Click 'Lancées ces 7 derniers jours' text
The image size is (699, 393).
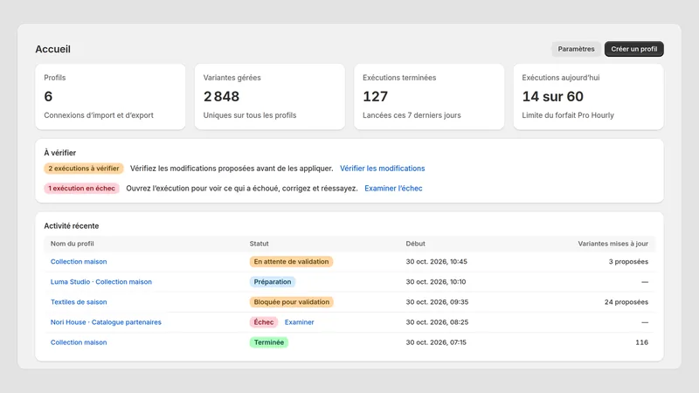click(412, 115)
